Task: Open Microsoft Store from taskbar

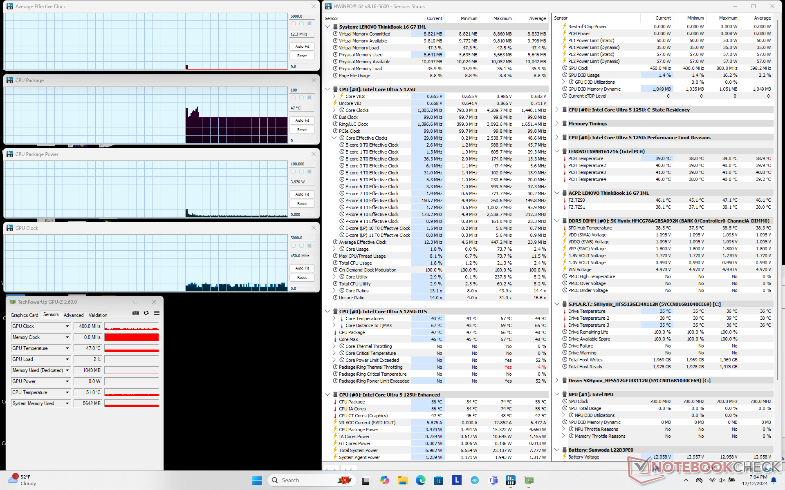Action: tap(438, 480)
